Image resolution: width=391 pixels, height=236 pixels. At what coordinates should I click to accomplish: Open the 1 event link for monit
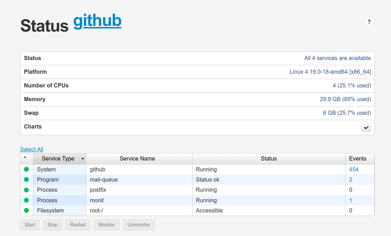351,200
